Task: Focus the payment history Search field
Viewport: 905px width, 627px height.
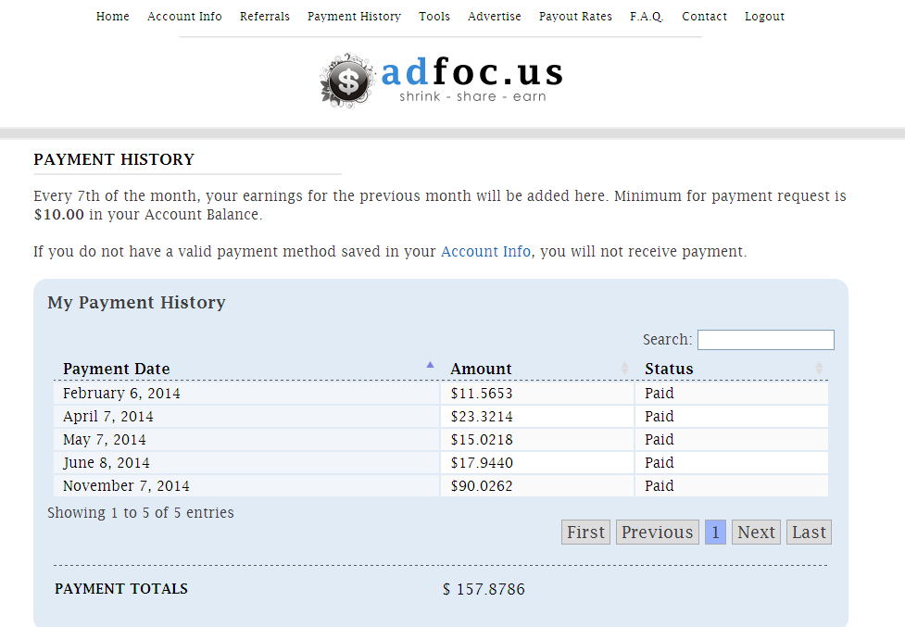Action: point(765,340)
